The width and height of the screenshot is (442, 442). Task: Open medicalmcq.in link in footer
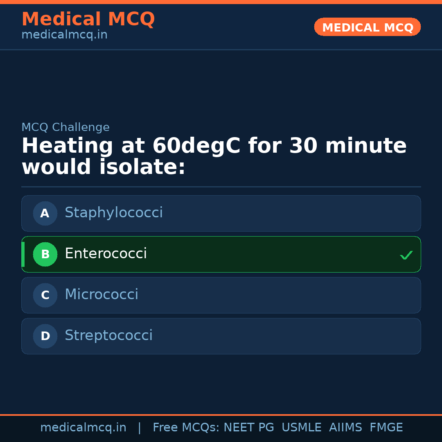[83, 428]
